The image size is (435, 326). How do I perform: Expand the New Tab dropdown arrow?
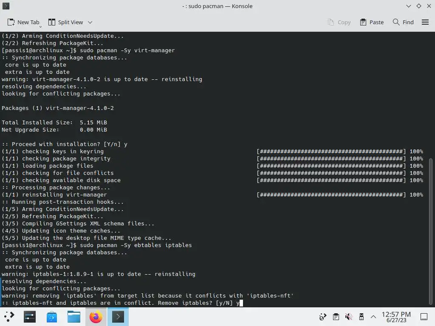click(x=40, y=27)
